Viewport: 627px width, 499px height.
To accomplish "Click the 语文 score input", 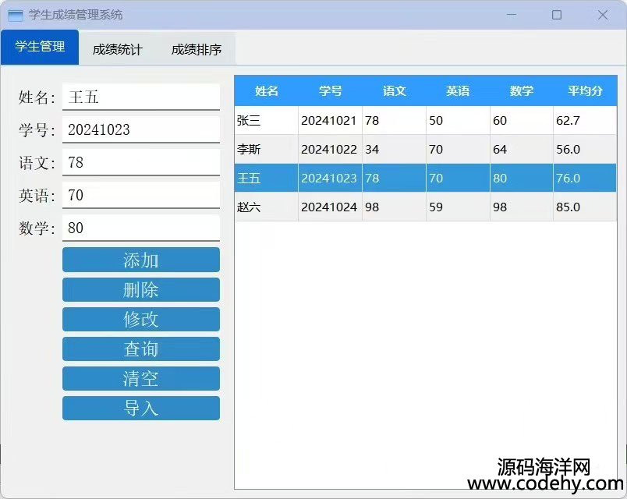I will coord(140,162).
